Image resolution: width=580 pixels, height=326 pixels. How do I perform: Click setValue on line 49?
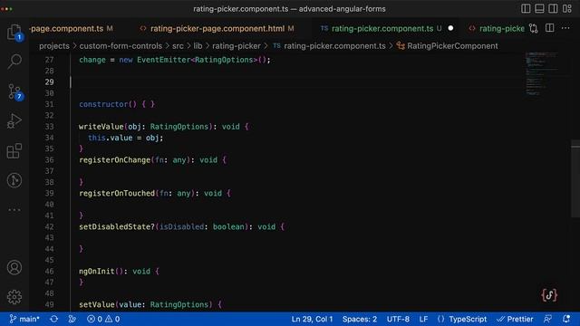[x=97, y=304]
